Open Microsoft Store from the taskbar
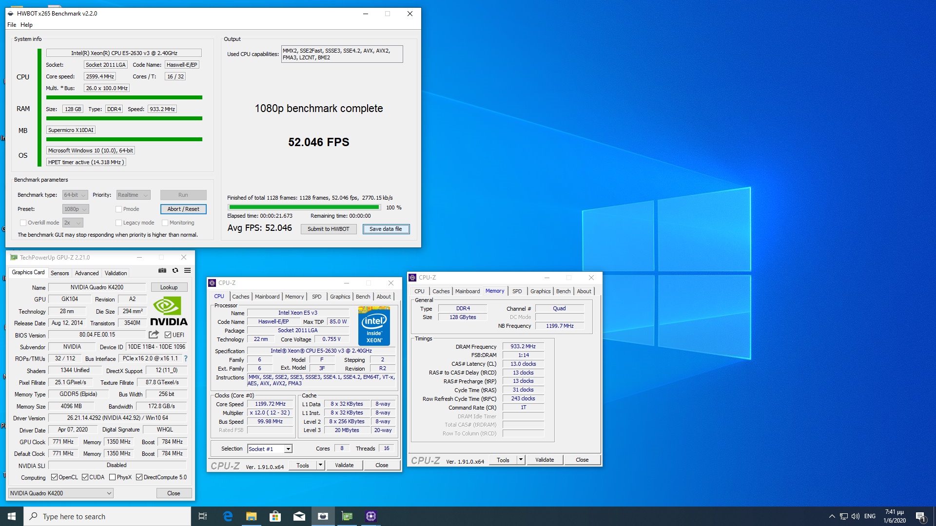 point(275,516)
